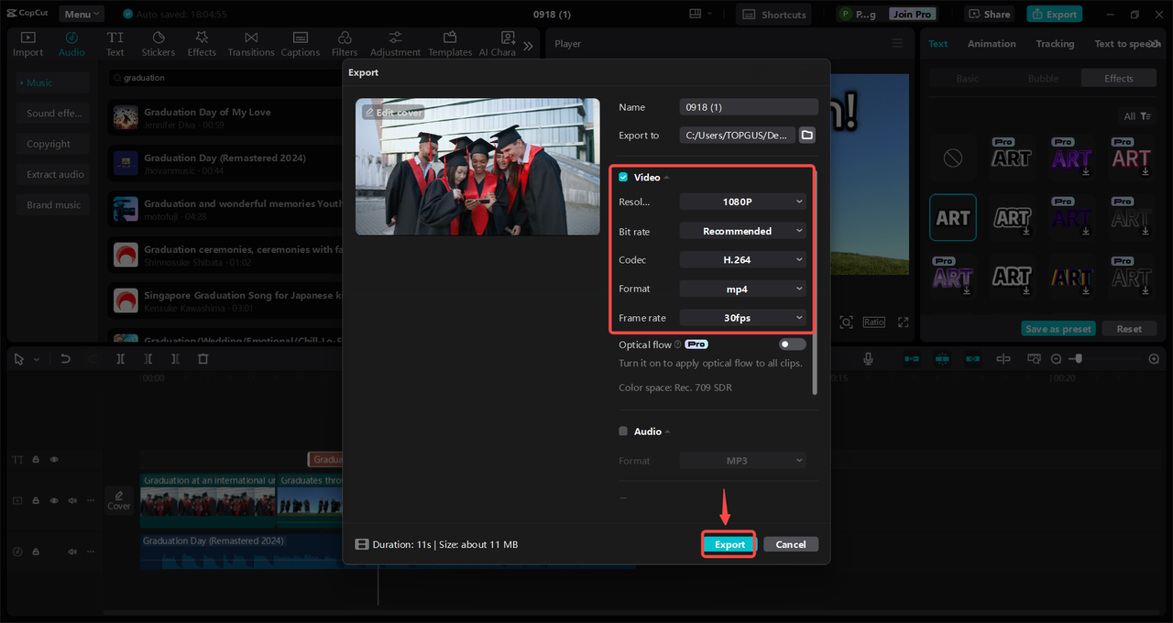The height and width of the screenshot is (623, 1173).
Task: Open the Templates panel
Action: pyautogui.click(x=450, y=44)
